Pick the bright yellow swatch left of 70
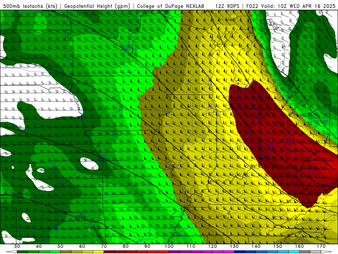 pyautogui.click(x=98, y=251)
